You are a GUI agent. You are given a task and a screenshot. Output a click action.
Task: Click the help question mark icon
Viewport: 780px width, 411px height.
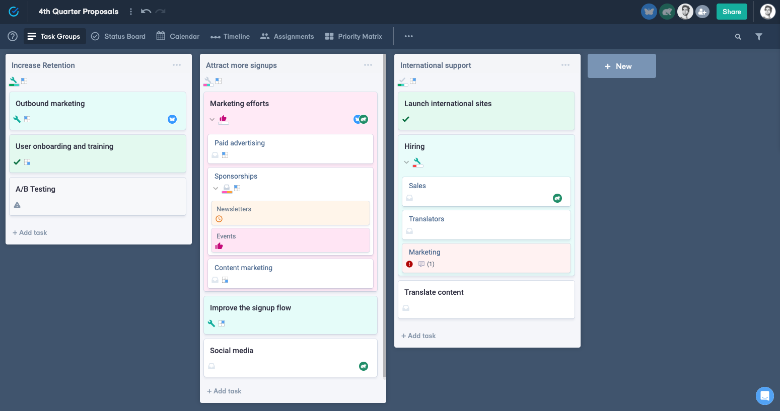[13, 36]
